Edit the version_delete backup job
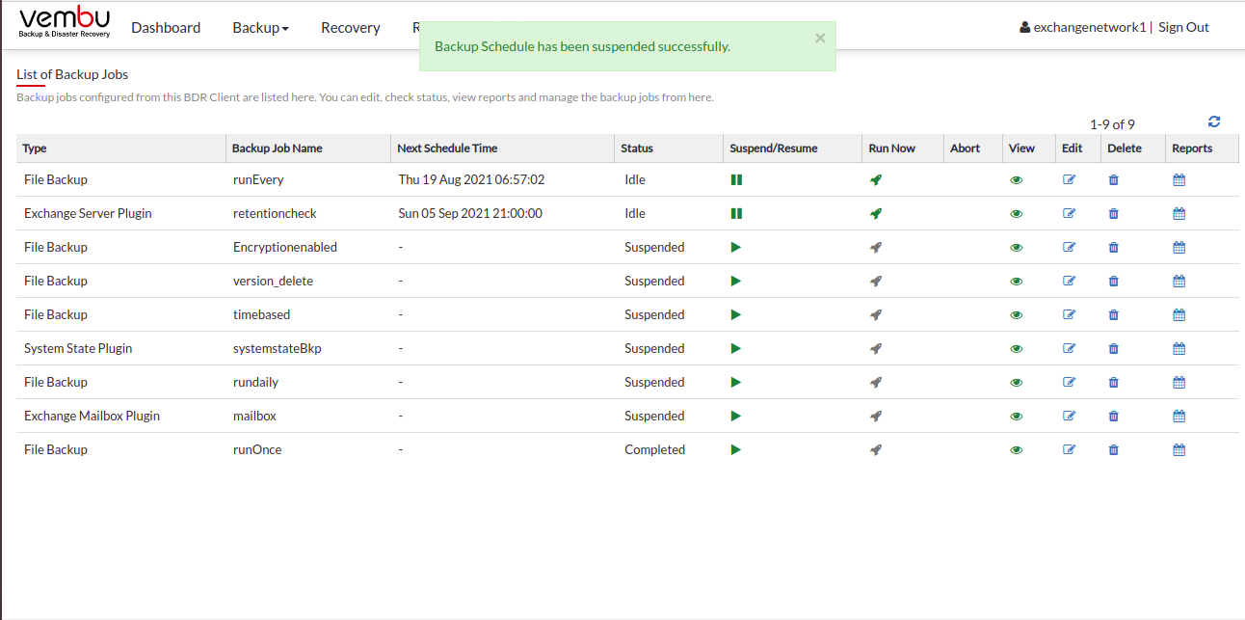The width and height of the screenshot is (1245, 620). (1069, 281)
